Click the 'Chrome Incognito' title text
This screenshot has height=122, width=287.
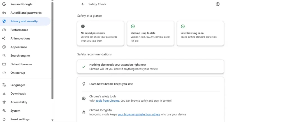pos(101,110)
